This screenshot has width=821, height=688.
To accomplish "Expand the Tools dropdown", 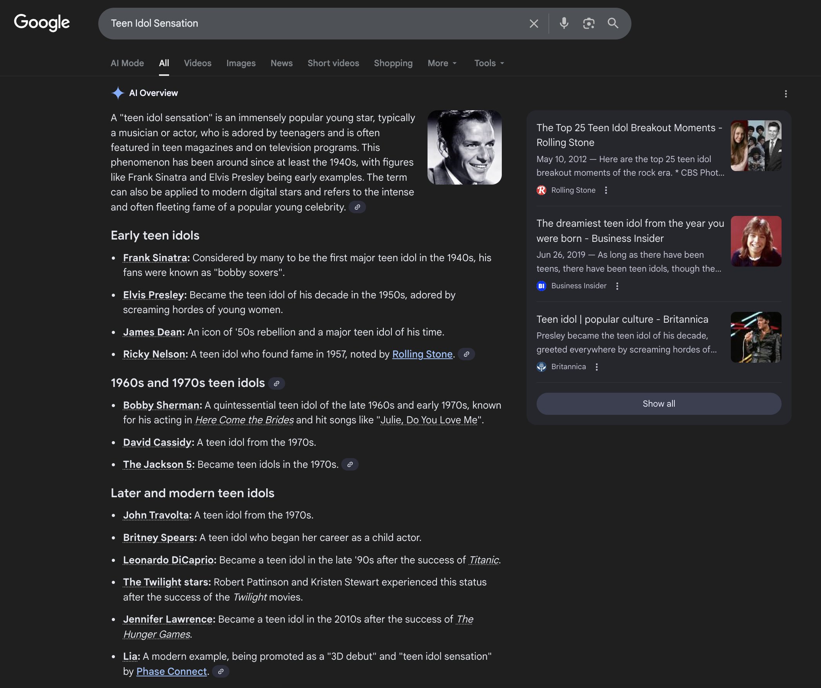I will pos(489,63).
